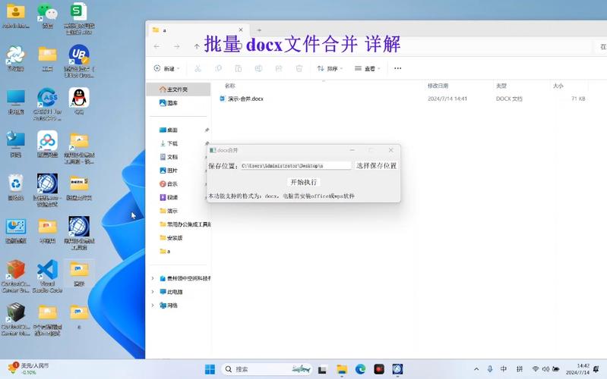Click the Task View taskbar icon
This screenshot has width=607, height=379.
pyautogui.click(x=322, y=369)
